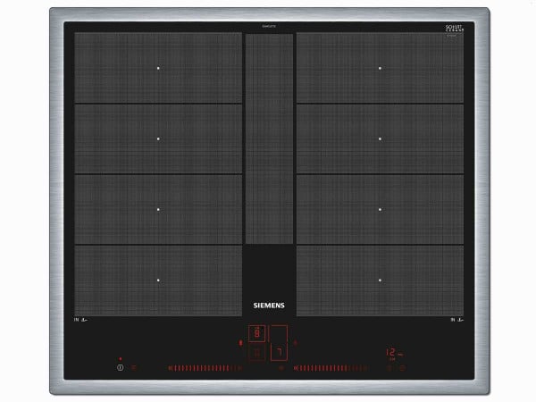Touch the top-right cooking zone center dot
Image resolution: width=536 pixels, height=402 pixels.
coord(379,68)
